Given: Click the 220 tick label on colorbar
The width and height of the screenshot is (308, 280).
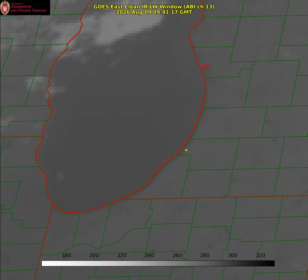Looking at the screenshot, I should pos(122,255).
